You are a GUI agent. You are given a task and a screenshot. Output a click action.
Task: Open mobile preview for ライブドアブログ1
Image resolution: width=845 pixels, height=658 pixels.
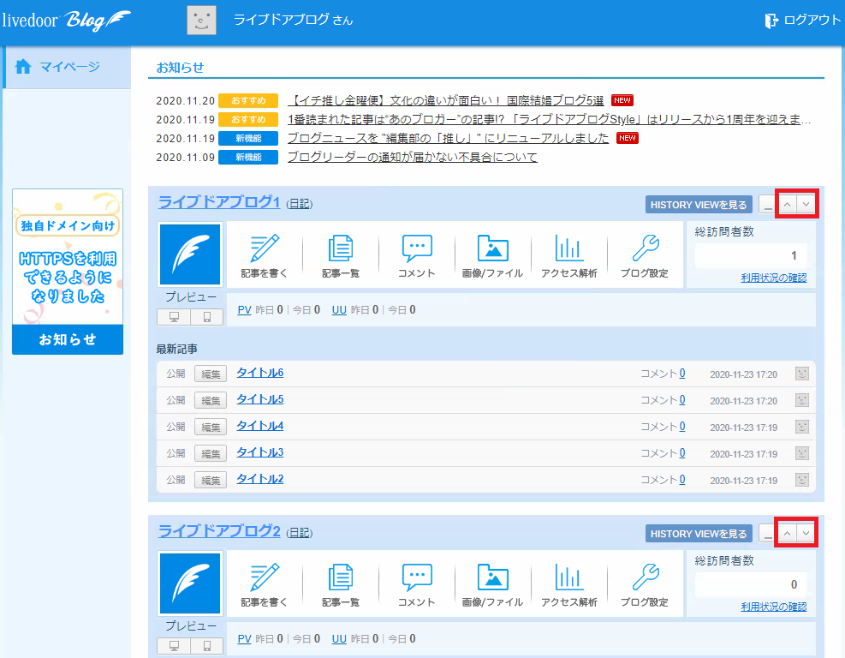pos(207,317)
